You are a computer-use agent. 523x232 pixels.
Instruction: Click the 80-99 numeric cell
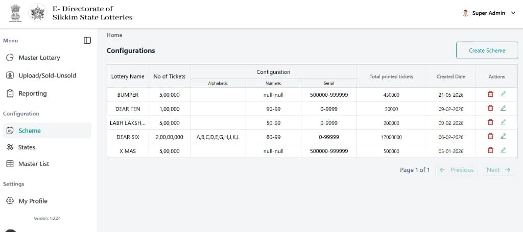pyautogui.click(x=273, y=137)
